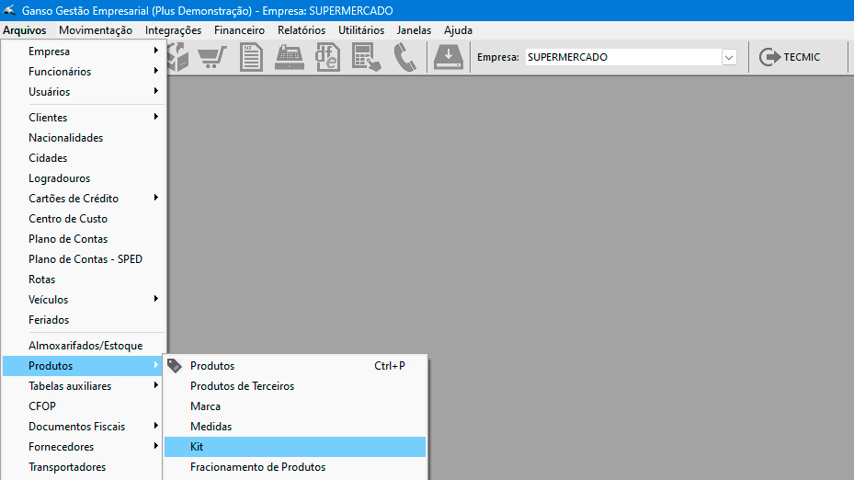Screen dimensions: 854x480
Task: Open the Relatórios menu
Action: (302, 30)
